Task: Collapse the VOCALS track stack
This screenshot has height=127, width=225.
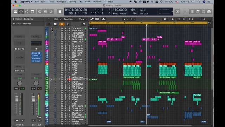Action: [x=51, y=28]
